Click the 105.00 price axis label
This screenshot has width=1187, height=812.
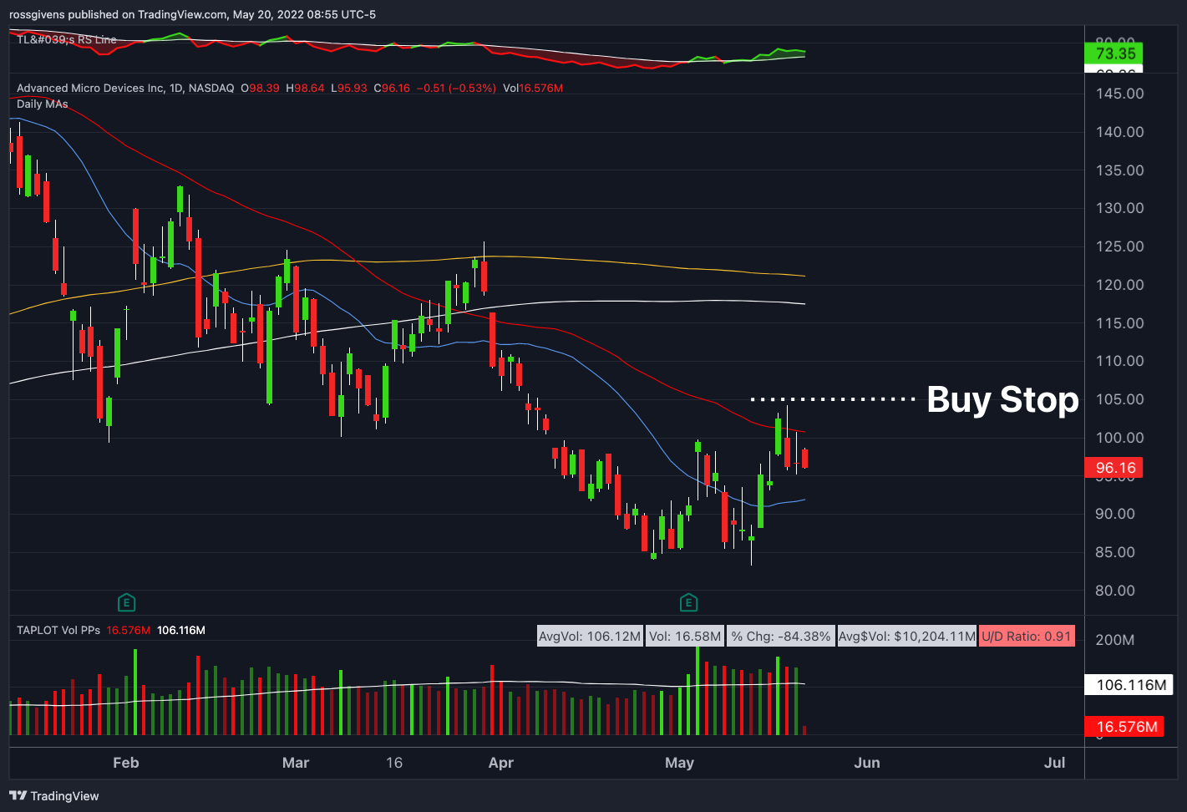pyautogui.click(x=1120, y=399)
